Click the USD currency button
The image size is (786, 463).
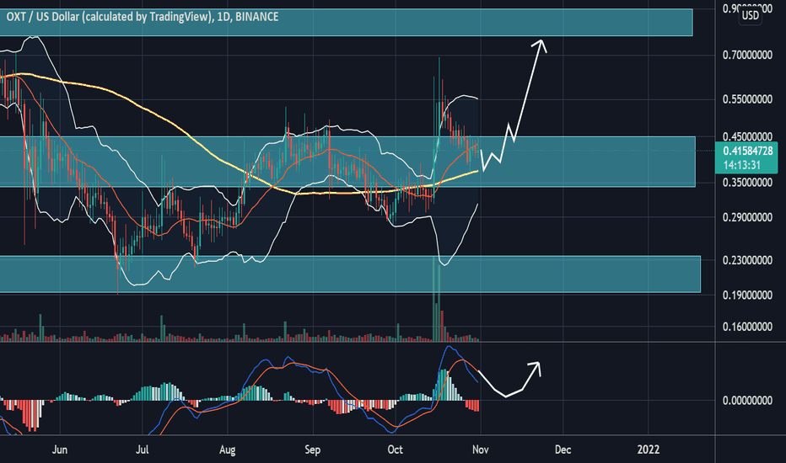[750, 15]
